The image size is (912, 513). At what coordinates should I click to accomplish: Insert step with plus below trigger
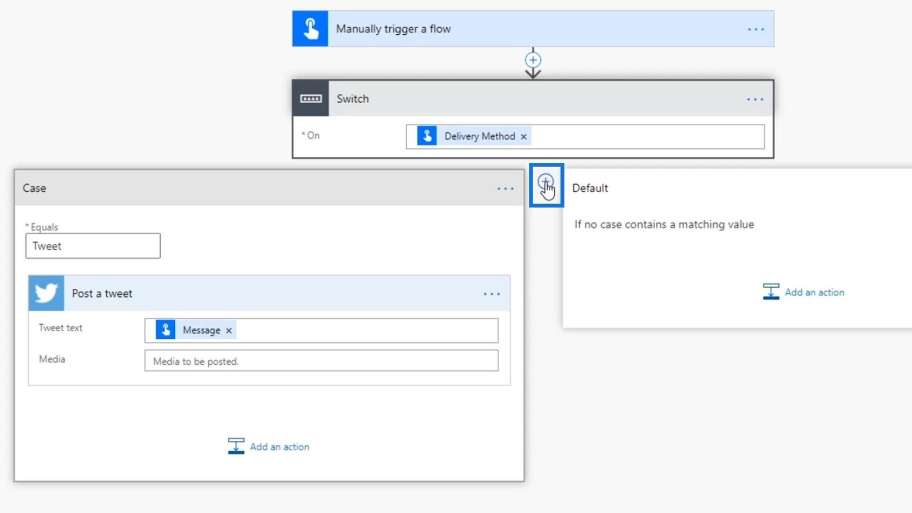coord(533,60)
